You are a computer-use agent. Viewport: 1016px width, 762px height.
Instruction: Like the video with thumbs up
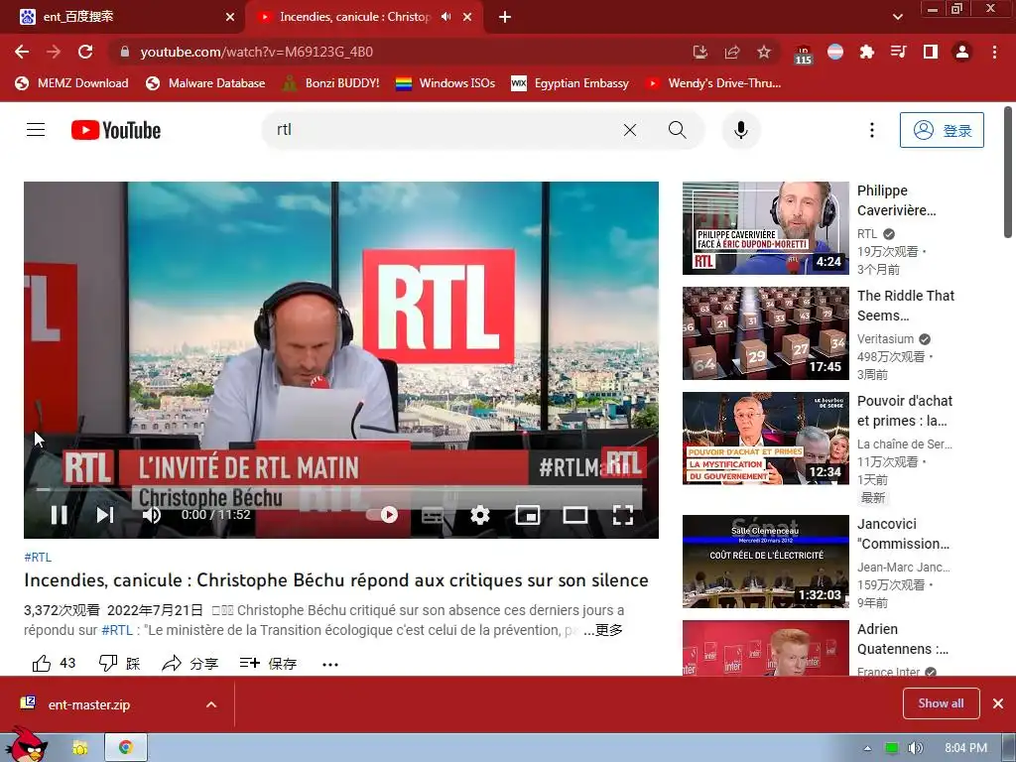[x=54, y=663]
